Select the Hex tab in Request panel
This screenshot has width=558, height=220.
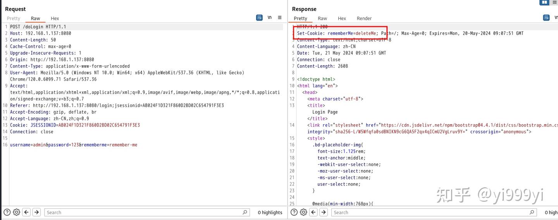(x=55, y=18)
